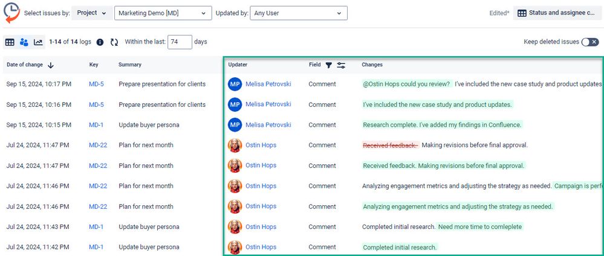Screen dimensions: 604x256
Task: Click the '1-14 of 14 logs' counter
Action: tap(70, 42)
